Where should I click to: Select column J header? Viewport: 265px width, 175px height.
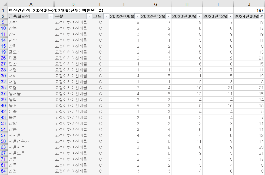click(x=249, y=4)
